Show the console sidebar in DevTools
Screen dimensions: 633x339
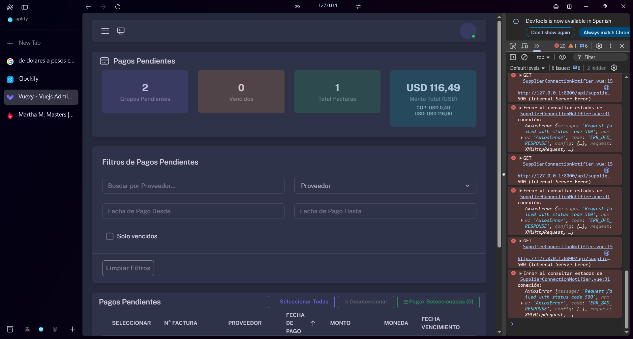(x=513, y=57)
